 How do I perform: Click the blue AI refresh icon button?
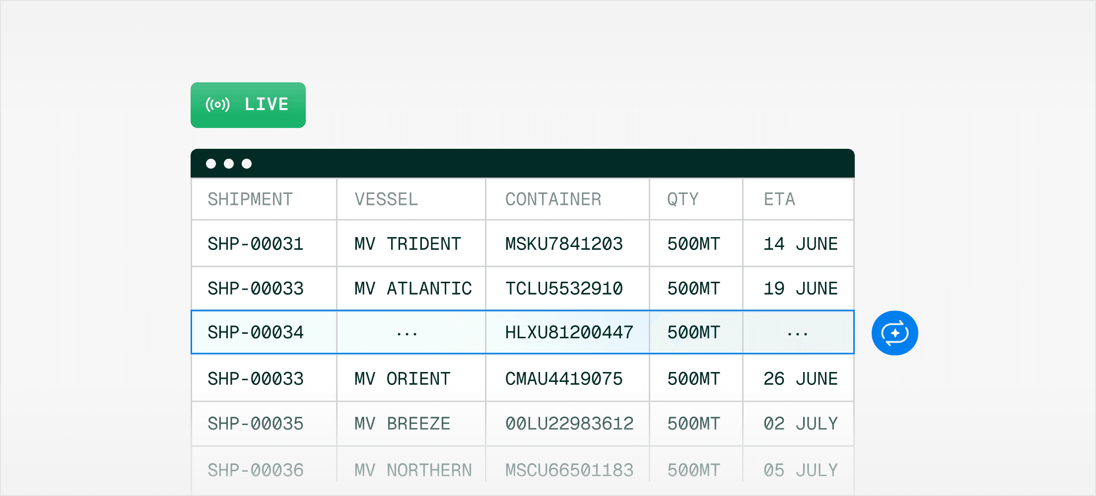(x=894, y=333)
